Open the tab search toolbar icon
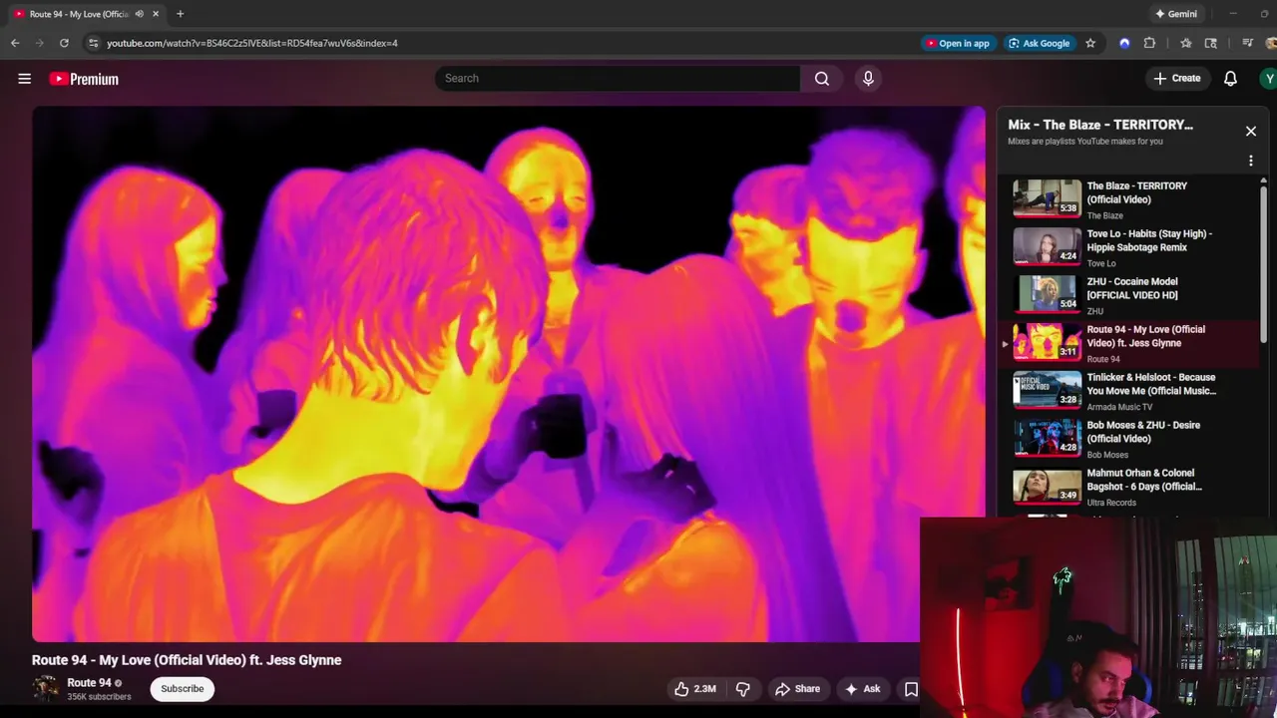1277x718 pixels. (1211, 43)
